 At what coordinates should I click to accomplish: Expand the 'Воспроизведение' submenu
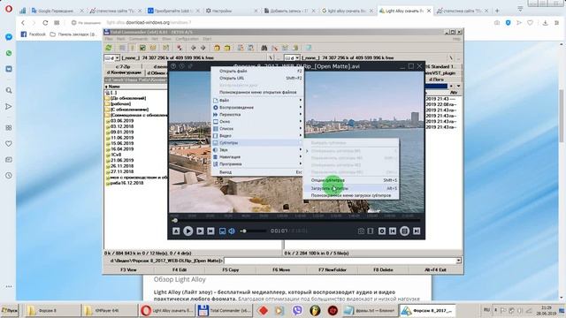tap(257, 108)
